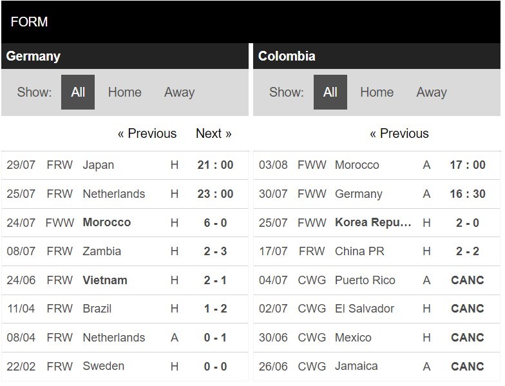Open the Germany vs Japan fixture row
The width and height of the screenshot is (505, 386).
(125, 165)
